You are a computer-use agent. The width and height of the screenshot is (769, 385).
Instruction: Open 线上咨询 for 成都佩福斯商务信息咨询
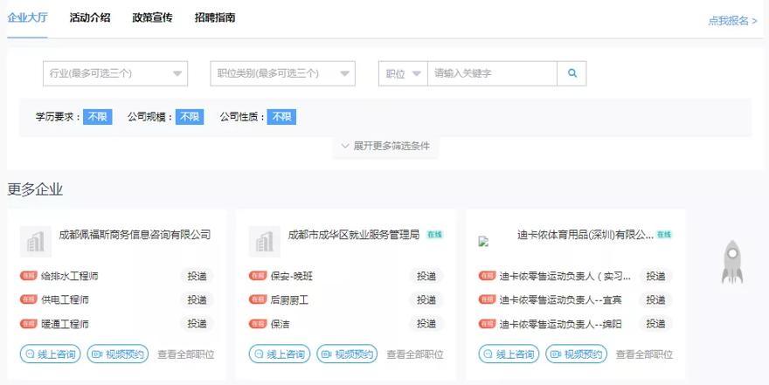click(50, 354)
